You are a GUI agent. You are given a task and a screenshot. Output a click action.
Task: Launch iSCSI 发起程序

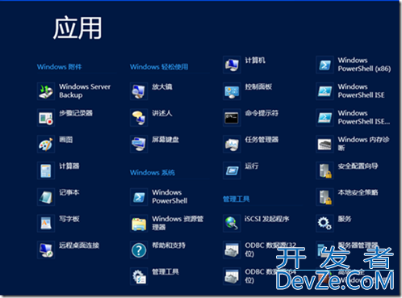pyautogui.click(x=256, y=223)
